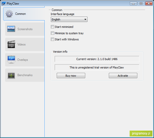Minimize the PlayClaw window
Image resolution: width=154 pixels, height=138 pixels.
pyautogui.click(x=133, y=4)
